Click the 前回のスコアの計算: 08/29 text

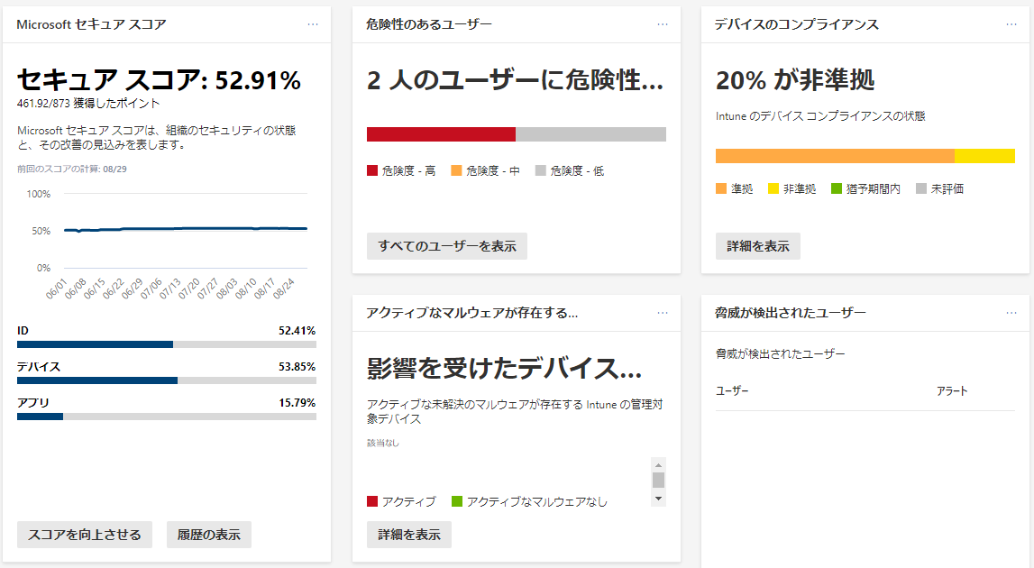pos(72,169)
